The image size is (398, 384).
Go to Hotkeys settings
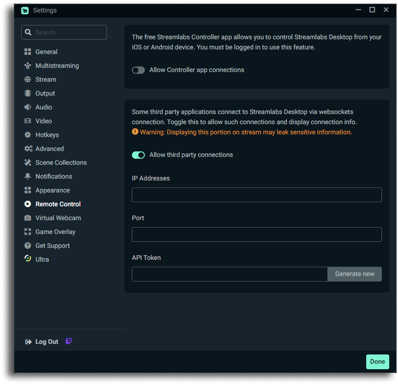click(x=47, y=135)
